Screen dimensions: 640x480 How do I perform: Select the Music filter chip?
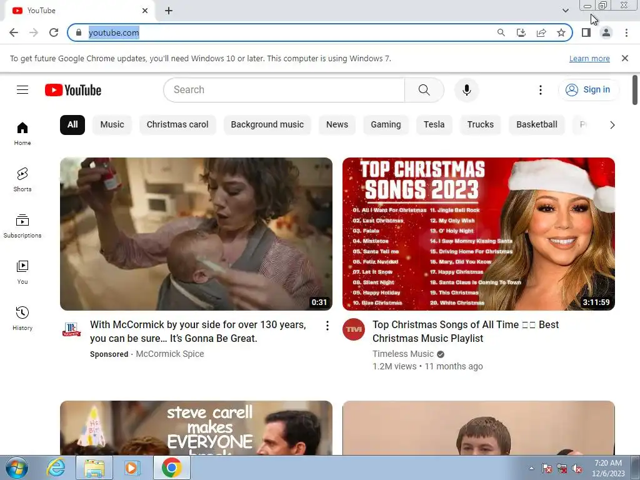click(112, 124)
